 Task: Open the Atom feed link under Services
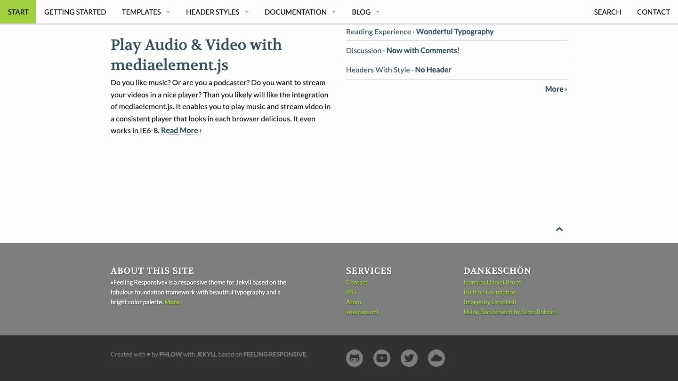coord(354,302)
